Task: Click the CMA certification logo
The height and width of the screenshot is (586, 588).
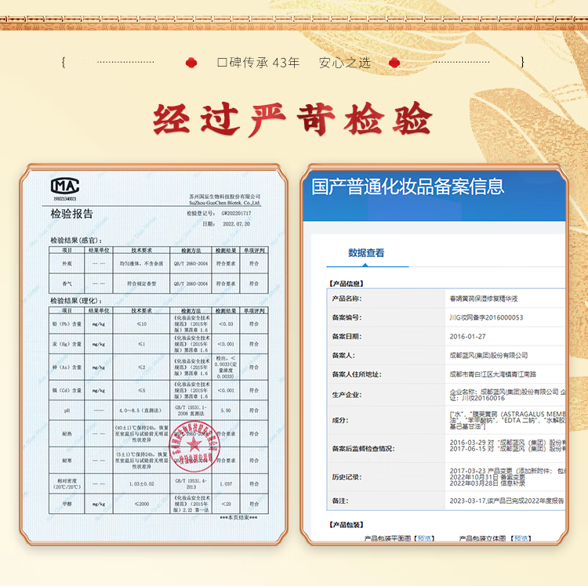Action: pos(67,186)
